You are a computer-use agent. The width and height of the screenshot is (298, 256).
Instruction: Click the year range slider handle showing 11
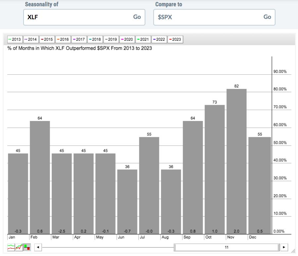coord(227,247)
